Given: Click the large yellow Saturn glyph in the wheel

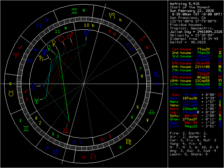Looking at the screenshot, I should [x=41, y=58].
